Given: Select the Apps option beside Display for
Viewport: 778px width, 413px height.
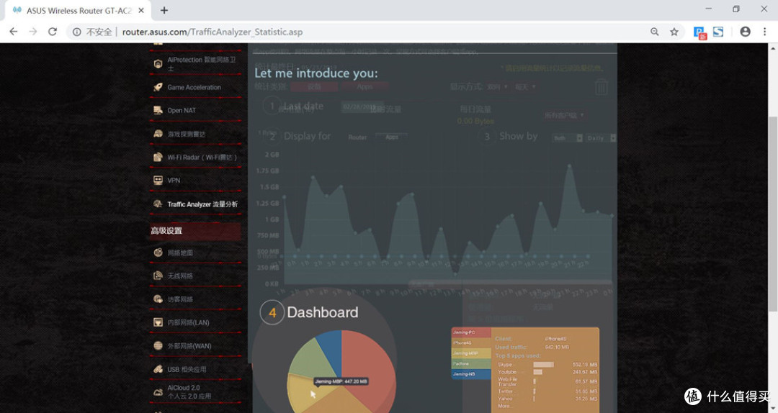Looking at the screenshot, I should click(391, 137).
